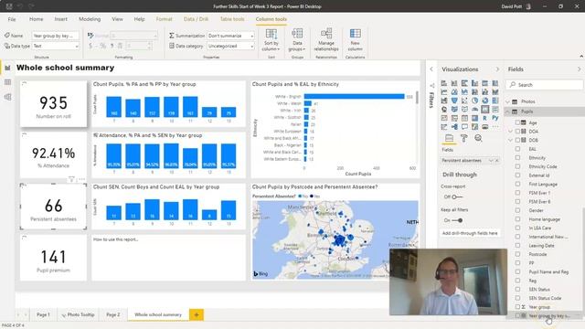The image size is (585, 329).
Task: Tick the SEN Status field checkbox
Action: coord(517,289)
